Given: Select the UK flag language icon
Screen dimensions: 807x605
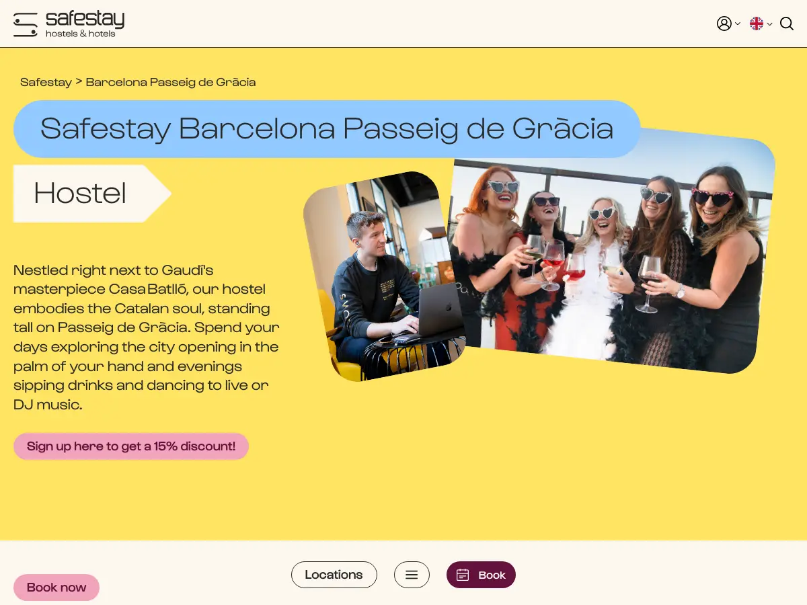Looking at the screenshot, I should click(757, 24).
